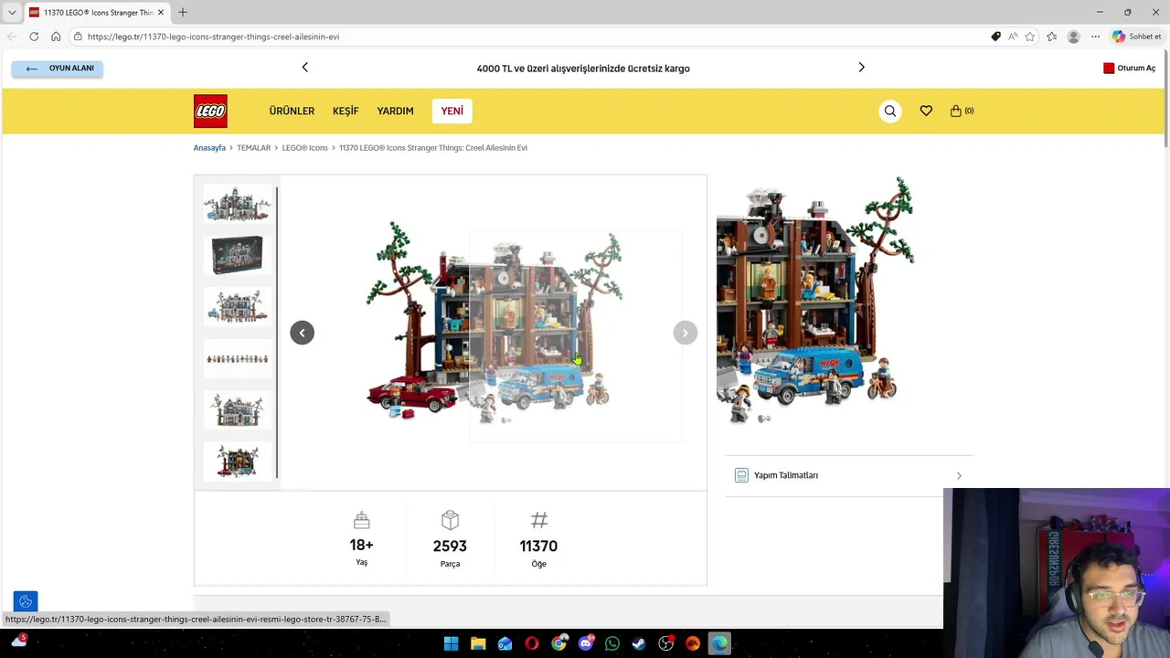
Task: Click the OYUN ALANI button
Action: [x=58, y=69]
